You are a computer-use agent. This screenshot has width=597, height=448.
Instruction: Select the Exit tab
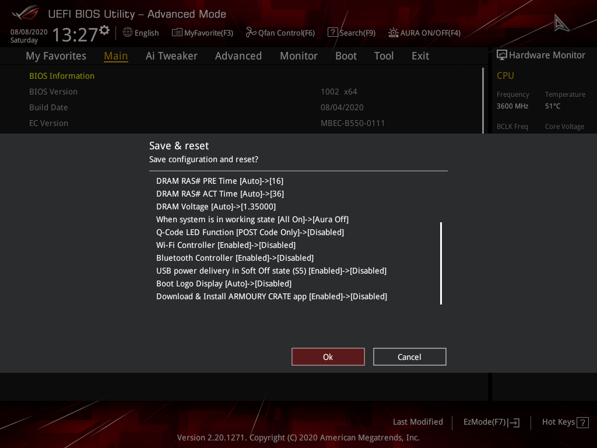tap(420, 56)
